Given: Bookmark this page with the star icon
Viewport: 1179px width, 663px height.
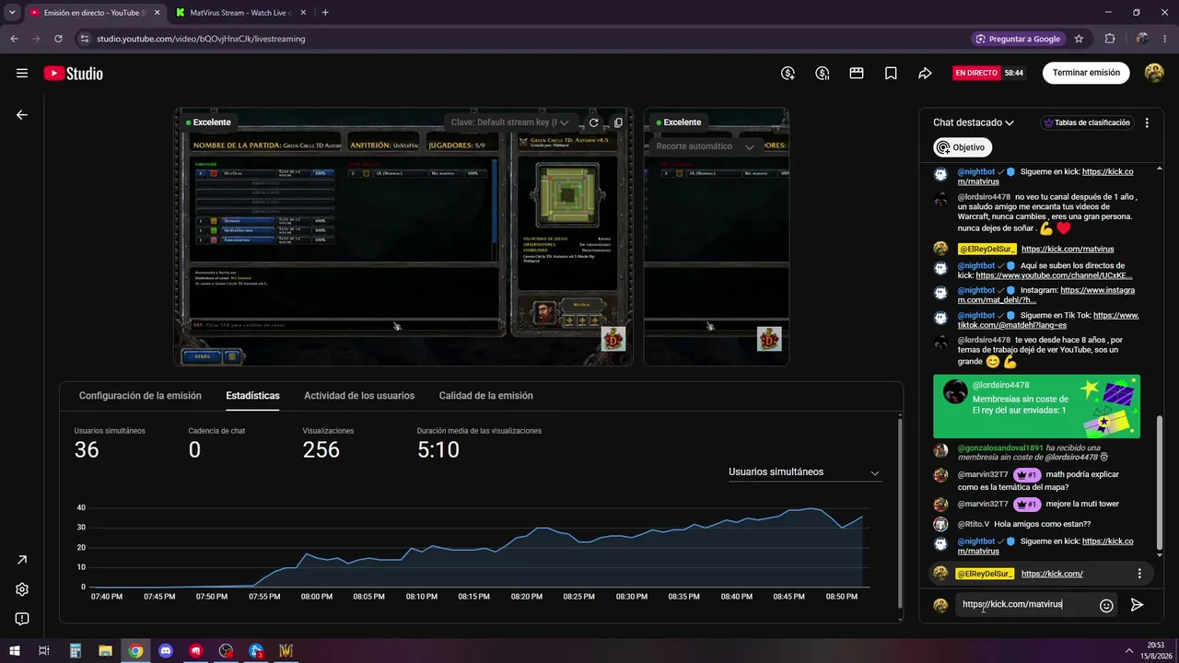Looking at the screenshot, I should point(1079,39).
